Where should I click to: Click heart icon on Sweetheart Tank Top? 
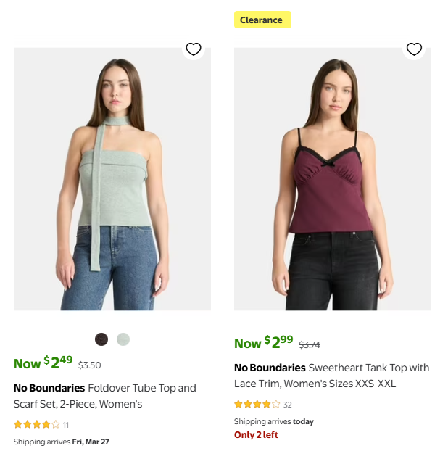click(414, 49)
